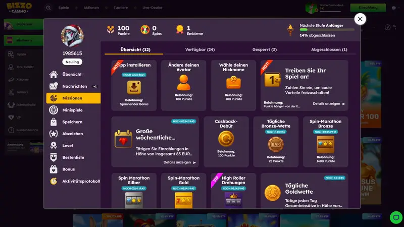The image size is (404, 227).
Task: Click user avatar in top header
Action: click(311, 8)
